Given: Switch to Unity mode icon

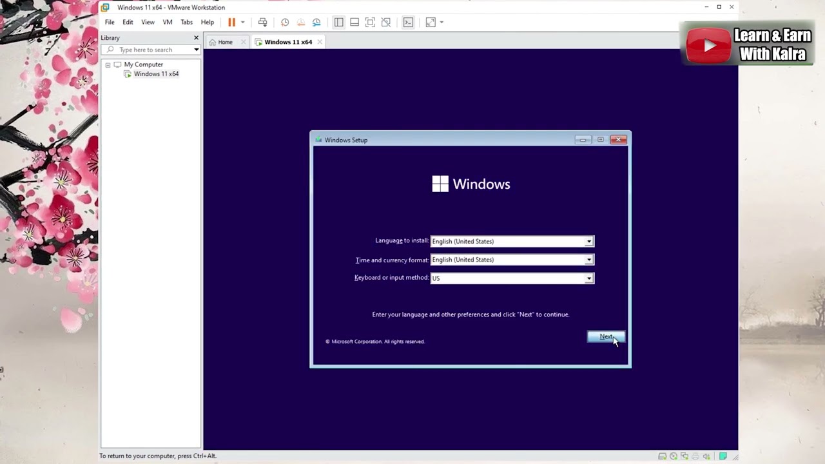Looking at the screenshot, I should click(x=385, y=23).
